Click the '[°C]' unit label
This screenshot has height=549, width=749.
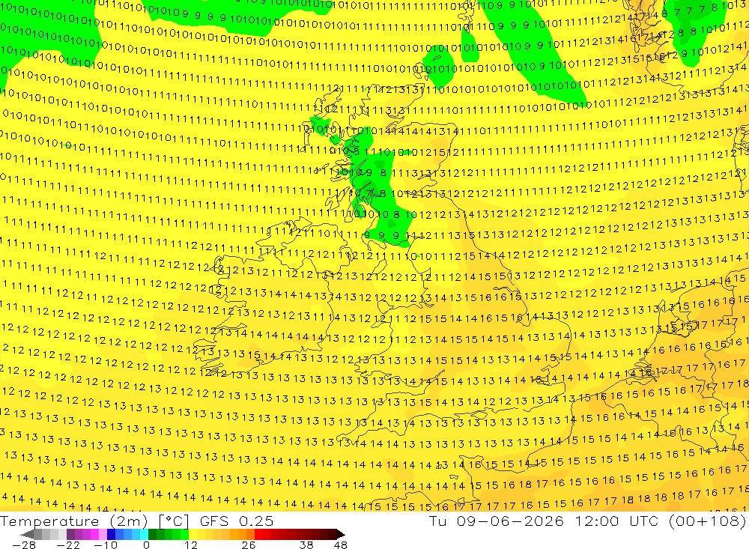tap(175, 521)
